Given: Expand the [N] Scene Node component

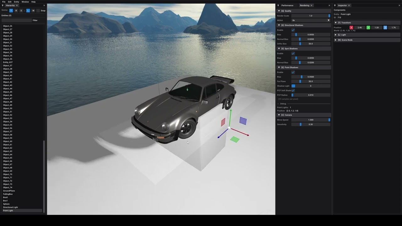Looking at the screenshot, I should tap(367, 40).
